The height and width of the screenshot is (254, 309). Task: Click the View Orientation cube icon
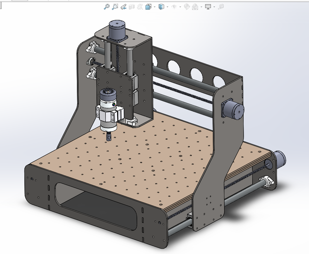click(x=148, y=7)
